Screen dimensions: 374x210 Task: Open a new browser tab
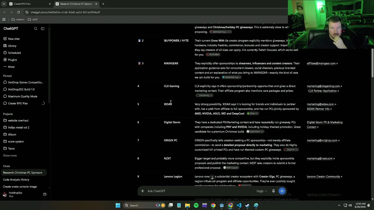(103, 4)
